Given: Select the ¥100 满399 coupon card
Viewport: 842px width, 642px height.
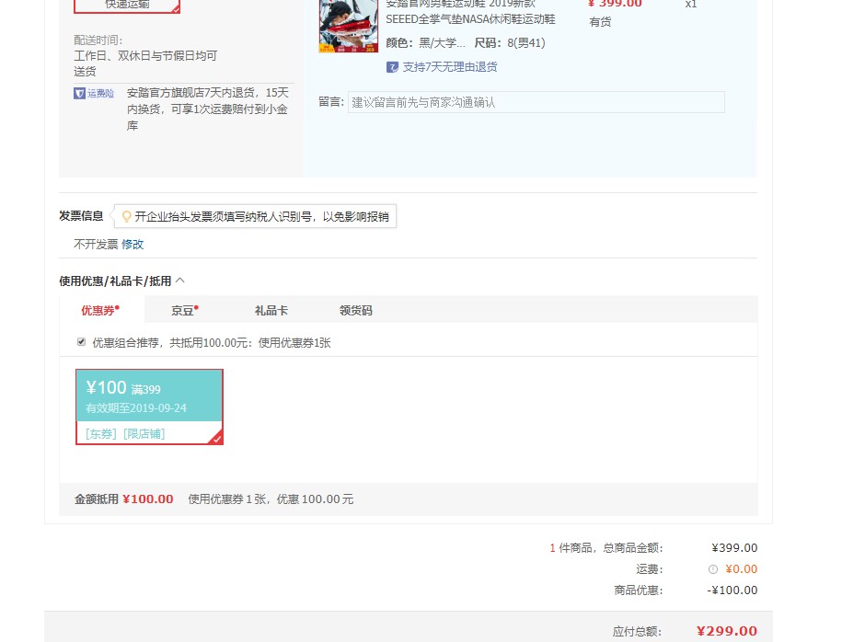Looking at the screenshot, I should (149, 407).
